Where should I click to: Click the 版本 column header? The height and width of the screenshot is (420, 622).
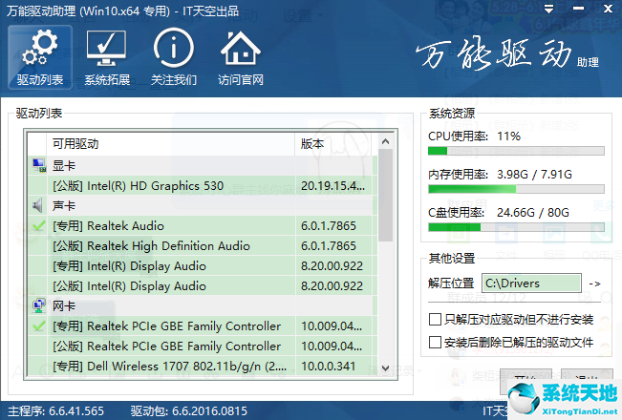tap(334, 144)
